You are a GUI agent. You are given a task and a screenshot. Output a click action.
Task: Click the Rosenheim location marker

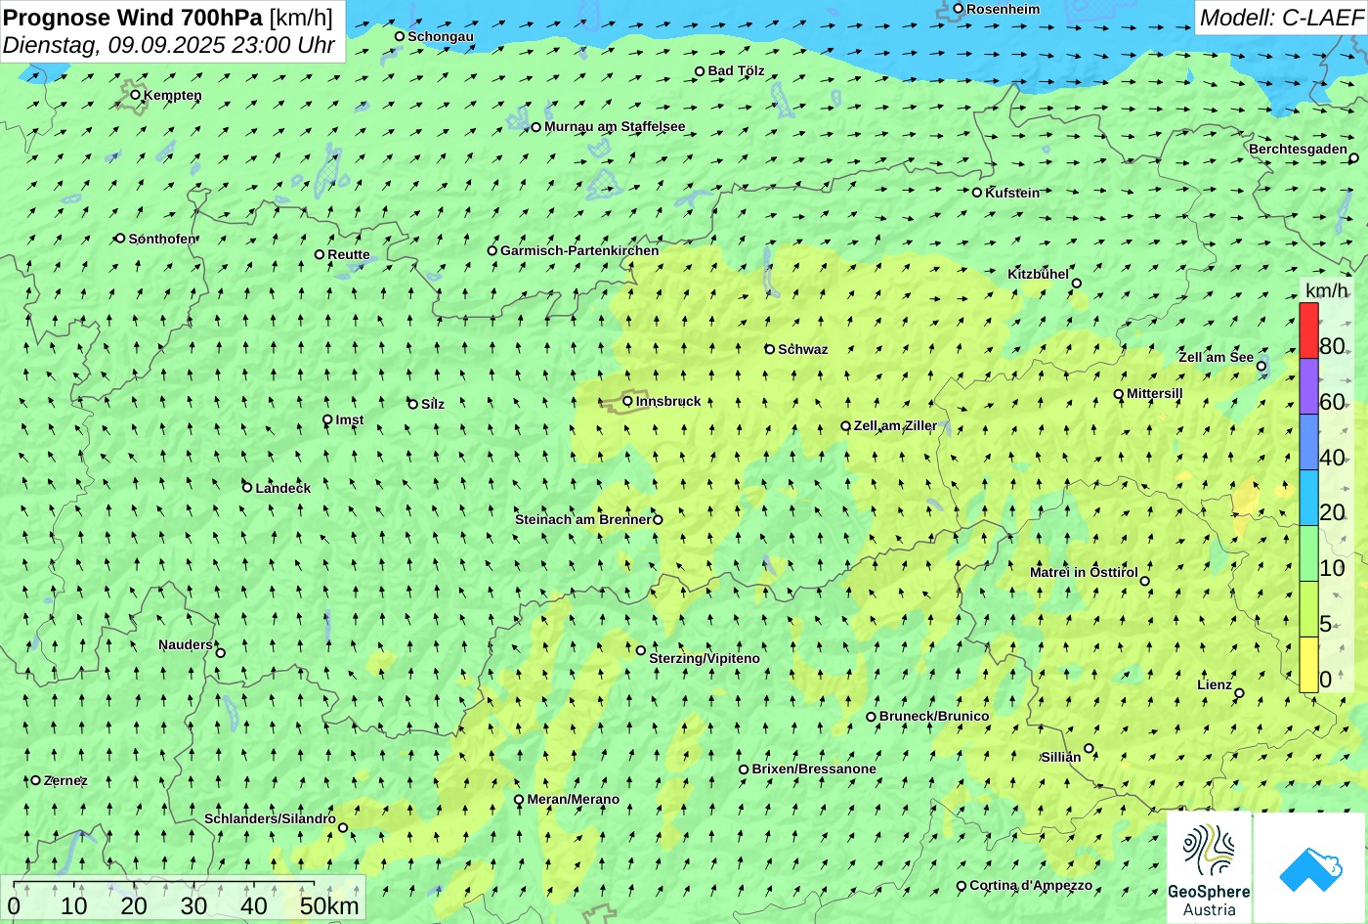pyautogui.click(x=959, y=9)
